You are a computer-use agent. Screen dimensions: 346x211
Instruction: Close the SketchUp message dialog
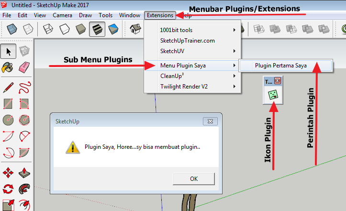click(210, 121)
